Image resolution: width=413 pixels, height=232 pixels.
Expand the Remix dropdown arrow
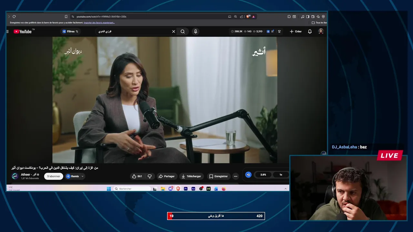click(82, 176)
